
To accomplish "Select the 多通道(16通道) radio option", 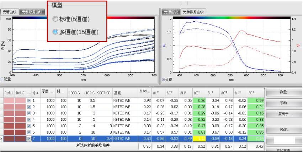I will pyautogui.click(x=55, y=32).
